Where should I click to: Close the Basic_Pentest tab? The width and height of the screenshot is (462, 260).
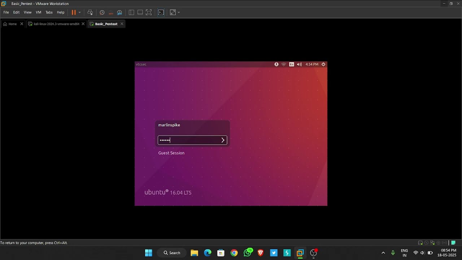122,24
